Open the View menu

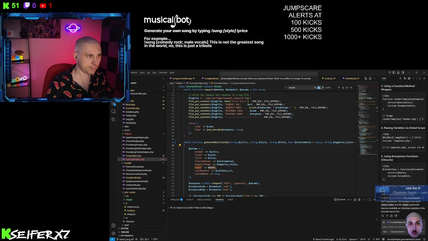coord(142,73)
